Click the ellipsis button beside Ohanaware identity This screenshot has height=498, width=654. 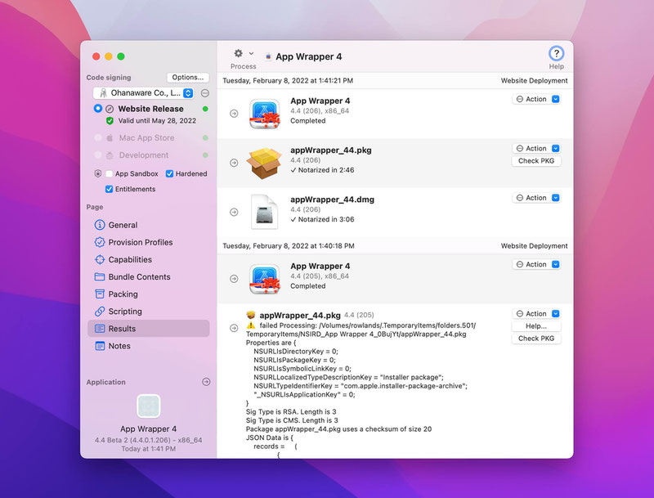point(205,93)
